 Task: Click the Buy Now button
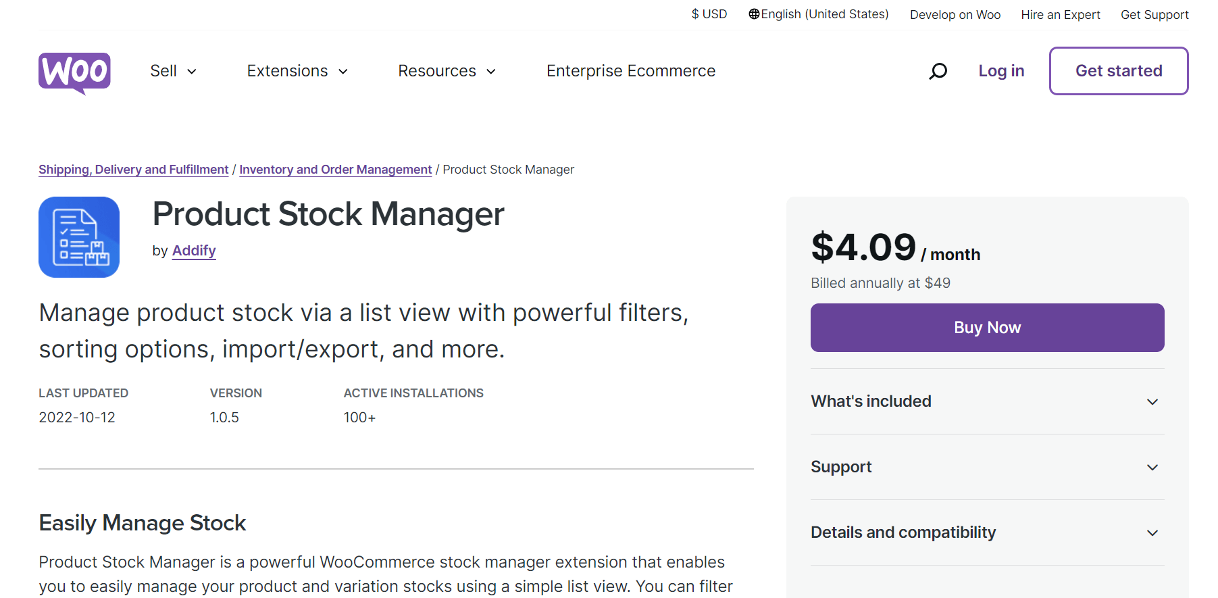[986, 328]
